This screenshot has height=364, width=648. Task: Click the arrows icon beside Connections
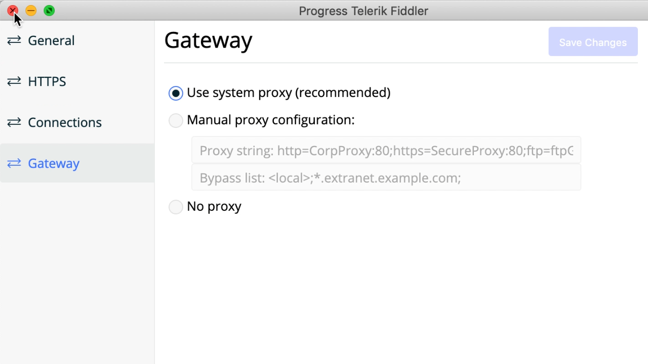coord(14,122)
